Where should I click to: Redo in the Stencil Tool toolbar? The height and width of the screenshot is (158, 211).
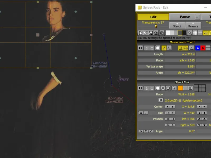[152, 88]
